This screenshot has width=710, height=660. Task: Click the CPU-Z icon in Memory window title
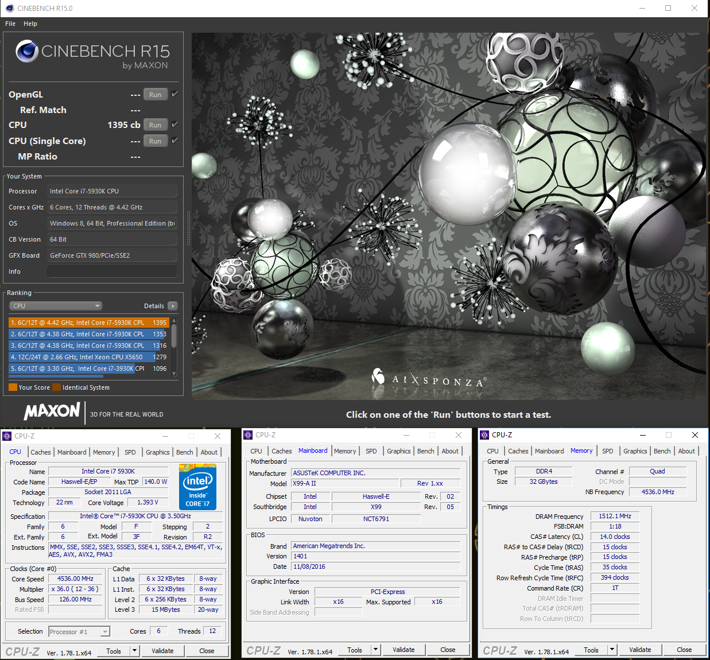pyautogui.click(x=484, y=435)
